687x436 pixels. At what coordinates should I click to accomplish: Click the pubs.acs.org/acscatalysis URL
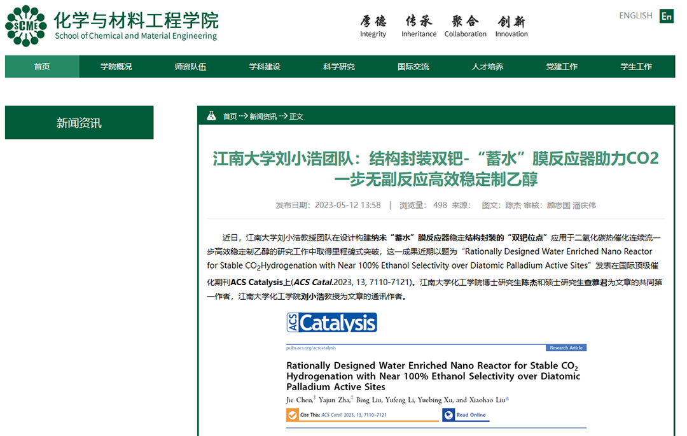(x=311, y=348)
